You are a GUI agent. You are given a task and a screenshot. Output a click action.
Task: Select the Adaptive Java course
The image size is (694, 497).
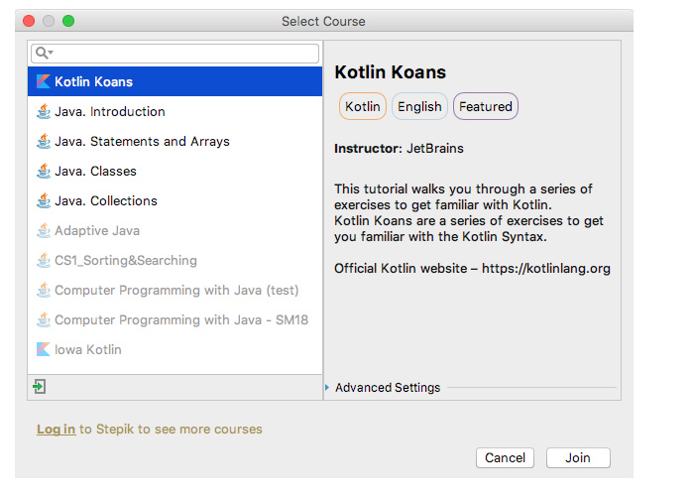(x=174, y=230)
